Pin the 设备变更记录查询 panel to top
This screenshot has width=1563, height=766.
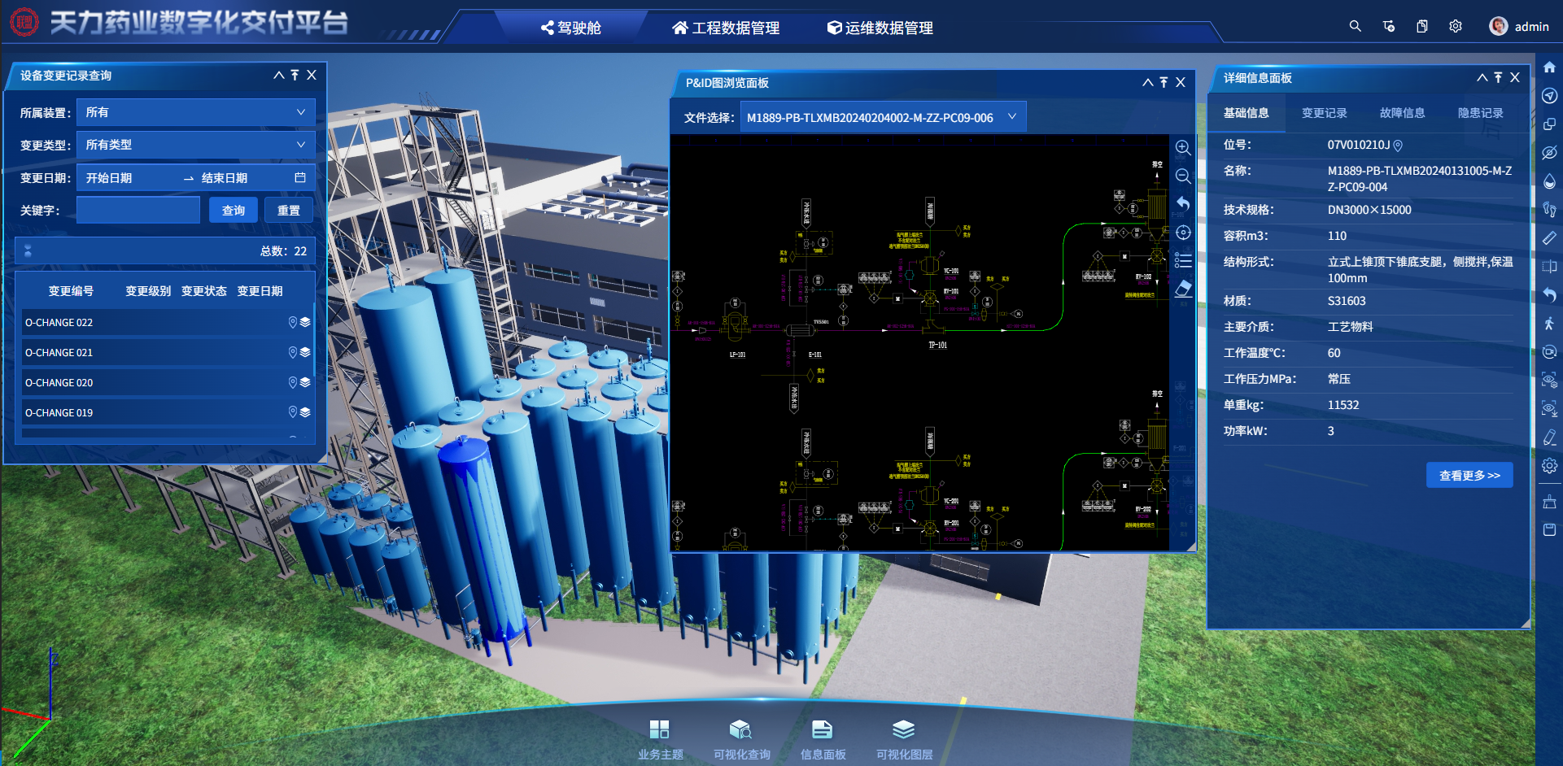tap(295, 75)
